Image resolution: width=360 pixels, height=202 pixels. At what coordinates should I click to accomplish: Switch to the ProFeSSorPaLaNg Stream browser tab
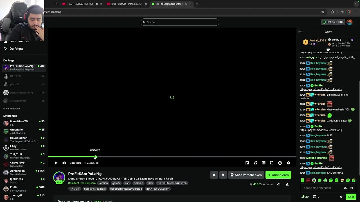coord(172,4)
